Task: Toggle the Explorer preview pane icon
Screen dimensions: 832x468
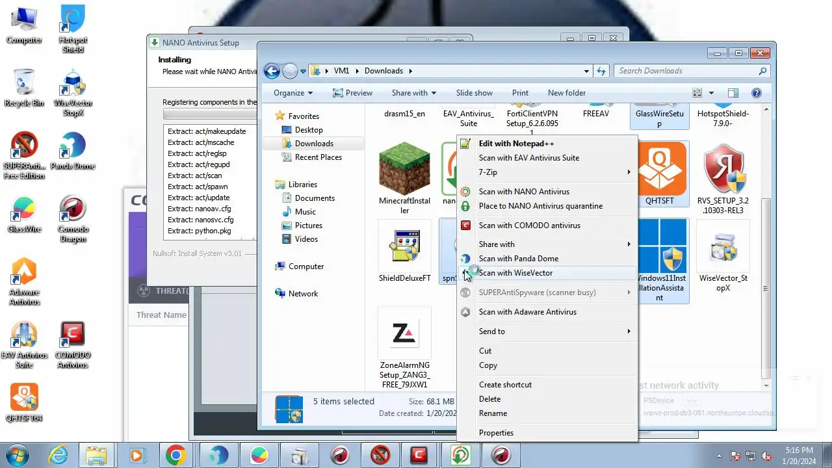Action: point(733,93)
